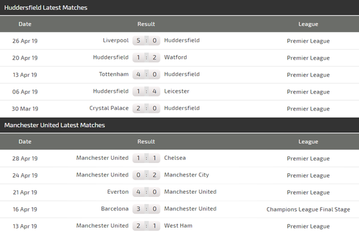Open Premier League link for Chelsea match
The height and width of the screenshot is (234, 359).
(308, 159)
